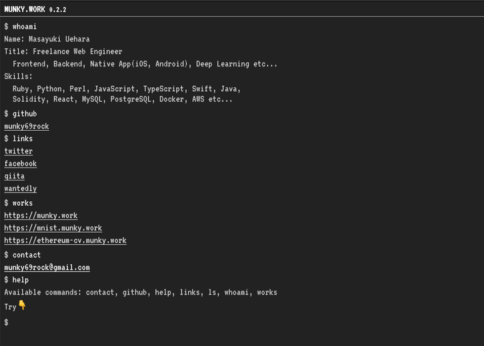Click the MUNKY.WORK title in header
This screenshot has height=346, width=484.
[24, 9]
